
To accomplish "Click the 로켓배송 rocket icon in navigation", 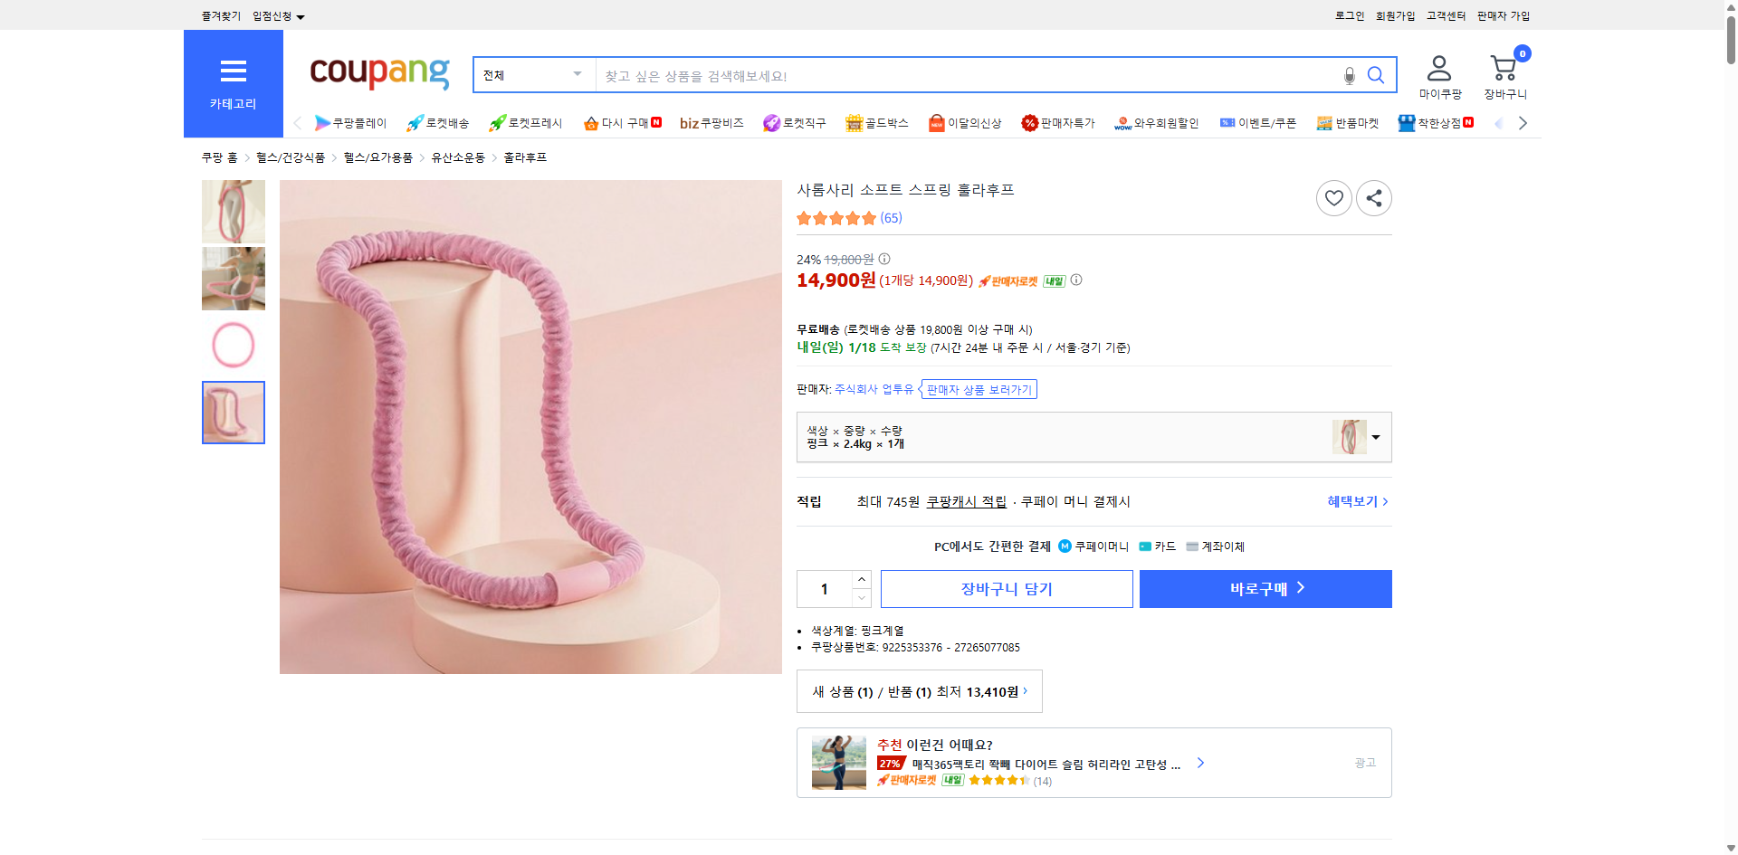I will pyautogui.click(x=414, y=123).
